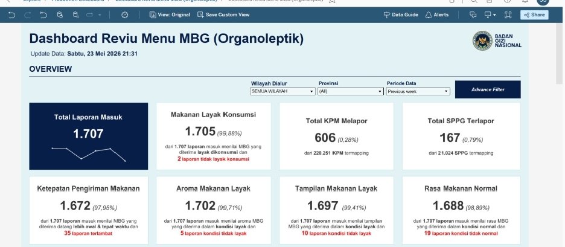Click the 98,89% percentage
The image size is (565, 247).
point(477,208)
